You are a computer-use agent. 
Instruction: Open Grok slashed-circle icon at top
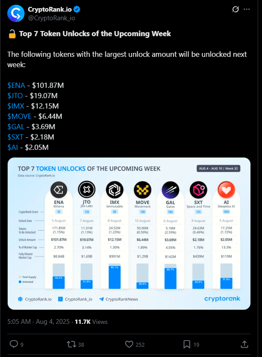click(235, 9)
